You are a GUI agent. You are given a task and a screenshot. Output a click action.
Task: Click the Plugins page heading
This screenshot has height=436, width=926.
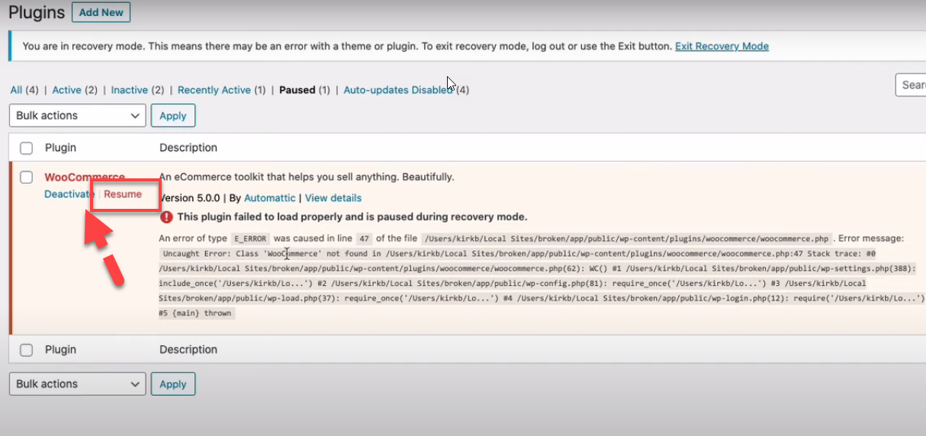pos(35,12)
